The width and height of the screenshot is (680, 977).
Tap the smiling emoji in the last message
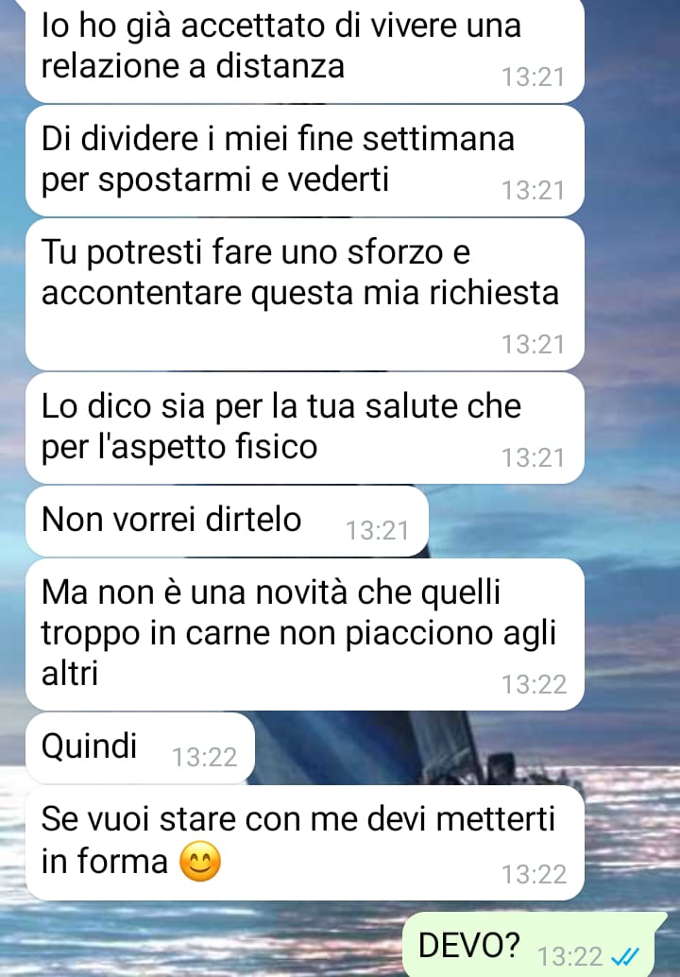200,861
